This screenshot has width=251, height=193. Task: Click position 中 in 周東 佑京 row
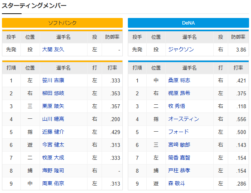point(30,184)
